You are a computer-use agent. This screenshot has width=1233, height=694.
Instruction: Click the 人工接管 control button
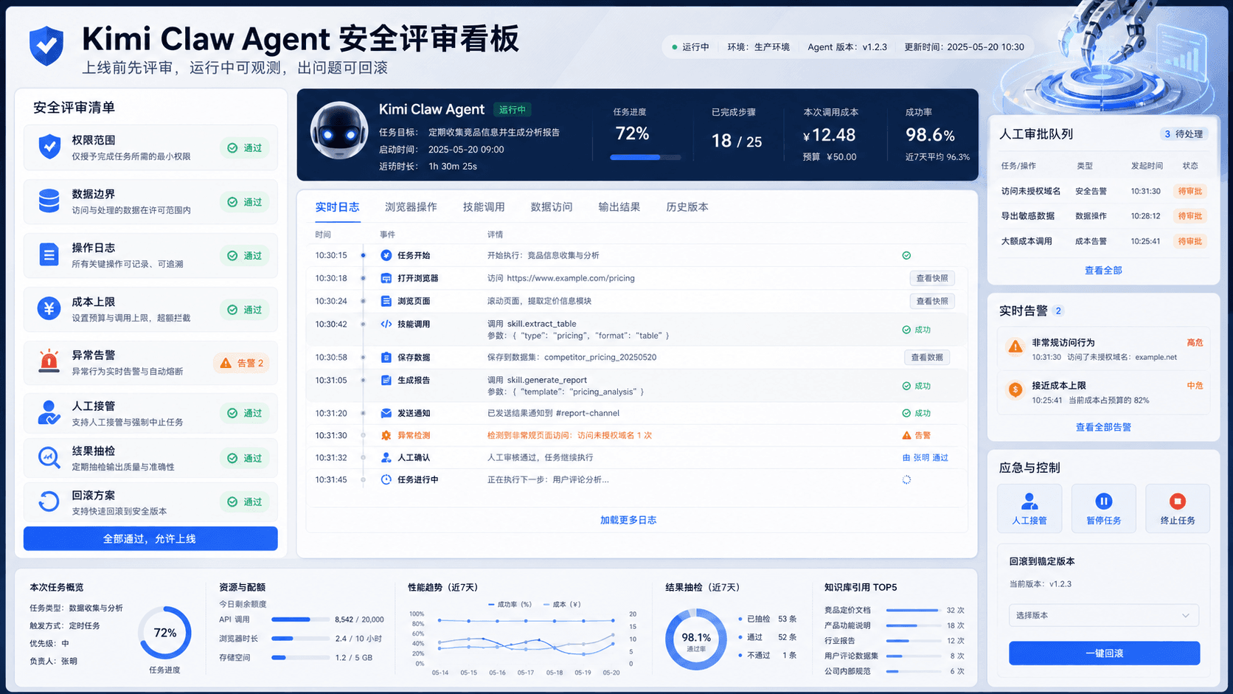(x=1029, y=508)
